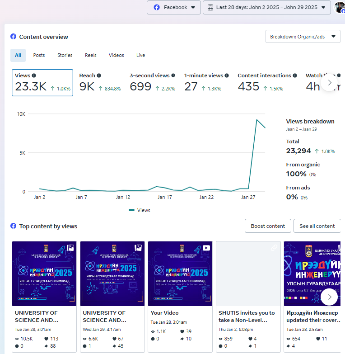Click the photo album icon on Jan 29 post
Image resolution: width=345 pixels, height=354 pixels.
138,248
